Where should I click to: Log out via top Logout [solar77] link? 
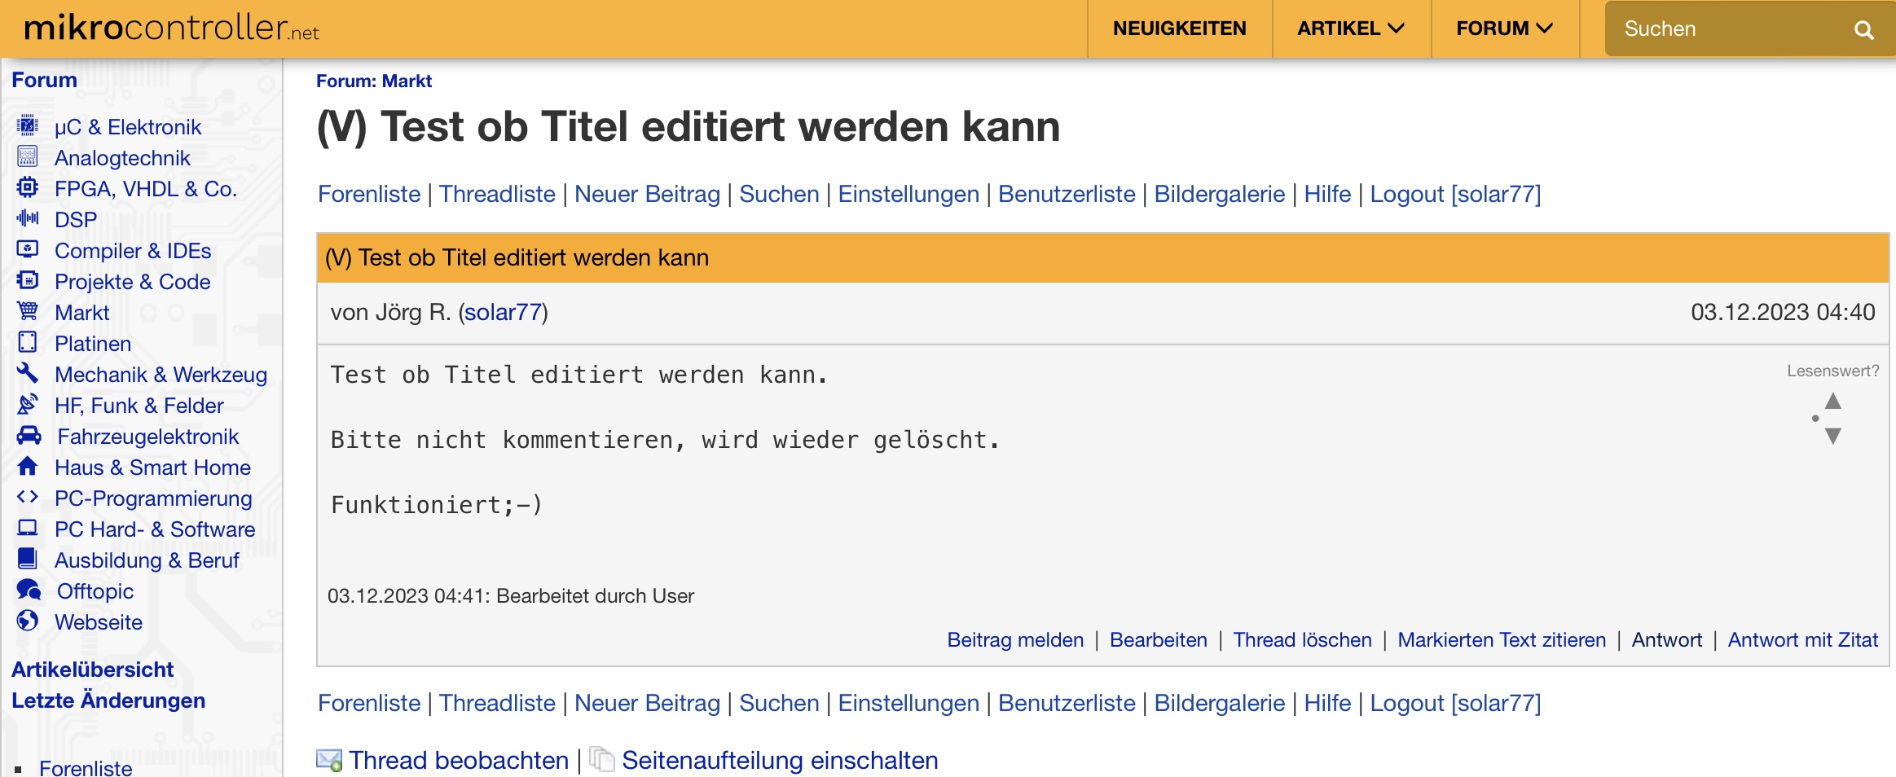pyautogui.click(x=1455, y=194)
